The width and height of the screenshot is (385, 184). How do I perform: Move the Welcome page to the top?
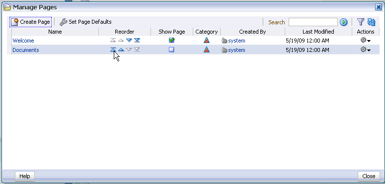[x=113, y=41]
